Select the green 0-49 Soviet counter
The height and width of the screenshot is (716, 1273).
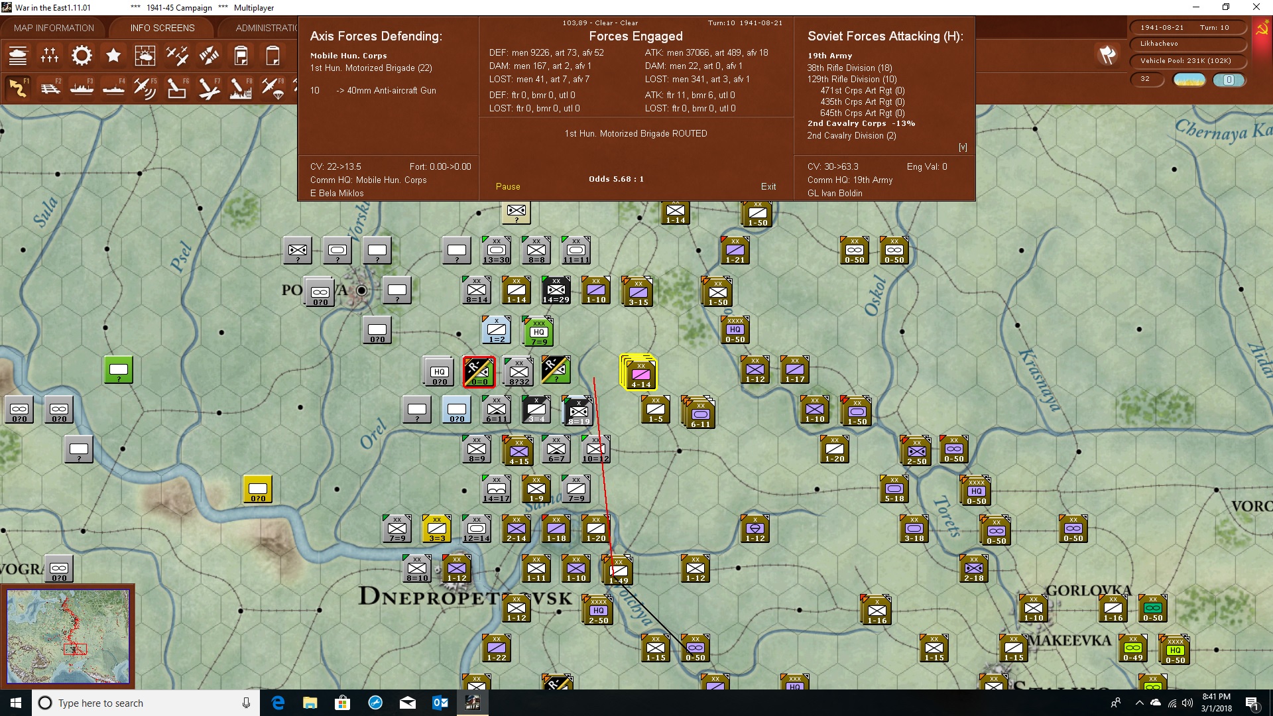click(1132, 648)
